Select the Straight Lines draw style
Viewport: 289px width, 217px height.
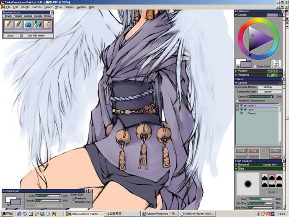pos(73,202)
